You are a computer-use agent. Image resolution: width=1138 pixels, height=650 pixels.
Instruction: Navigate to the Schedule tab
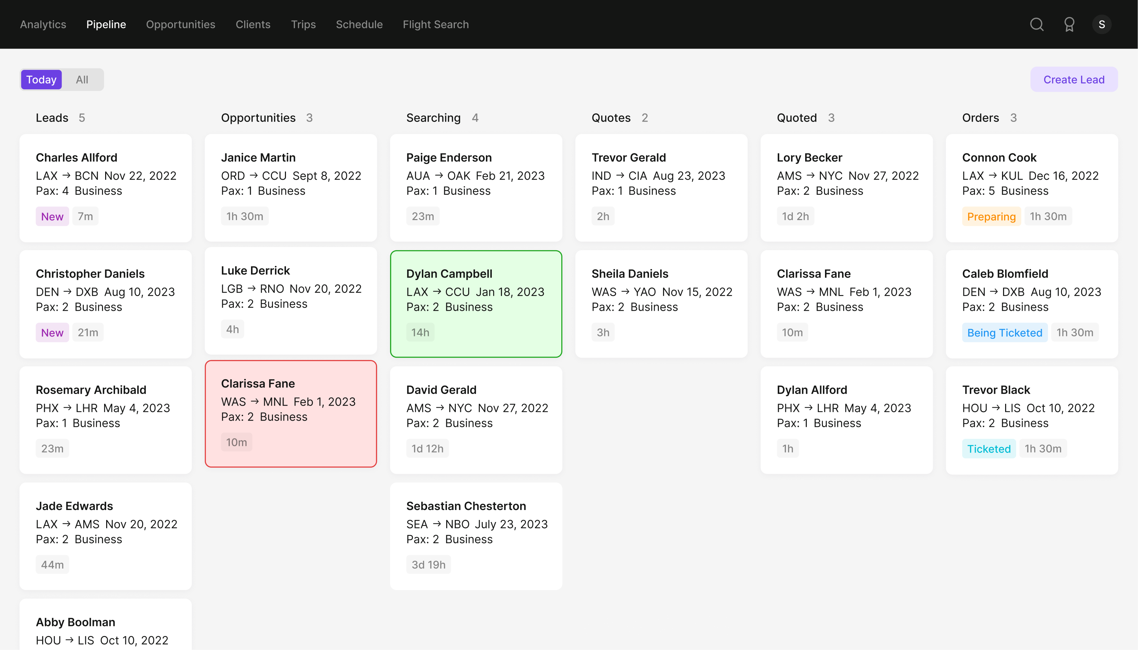(x=360, y=25)
